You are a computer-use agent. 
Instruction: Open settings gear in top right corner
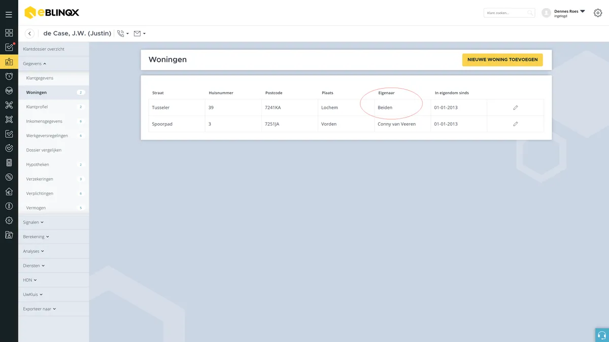[598, 13]
